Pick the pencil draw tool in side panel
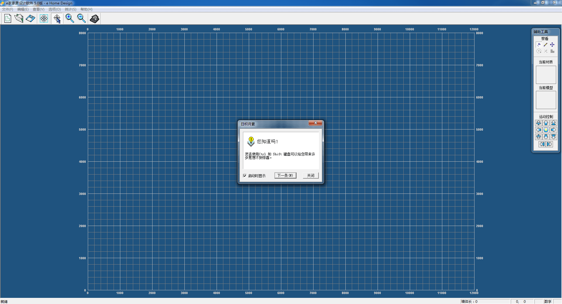 [546, 45]
